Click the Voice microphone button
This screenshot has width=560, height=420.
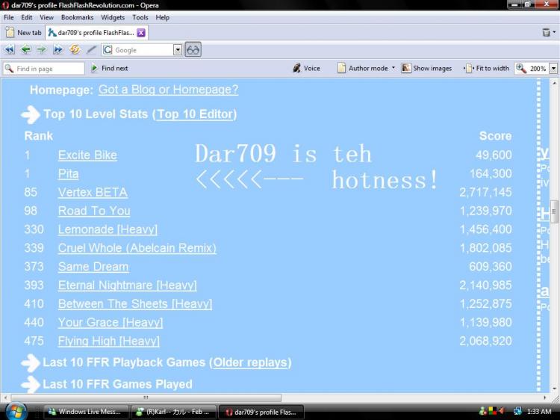pyautogui.click(x=306, y=68)
